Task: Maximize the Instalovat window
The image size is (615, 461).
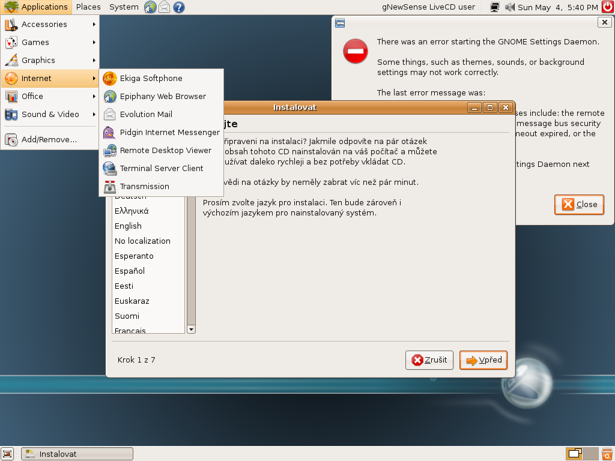Action: (x=490, y=107)
